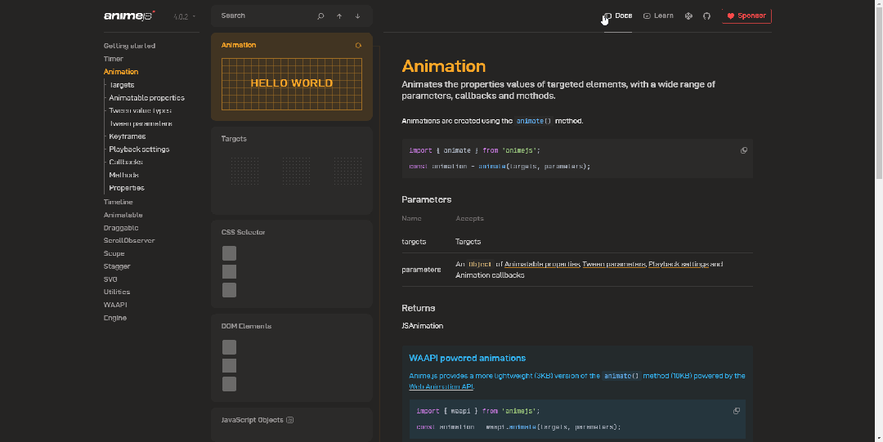Open the DOM Elements preview card
This screenshot has height=442, width=883.
click(292, 358)
